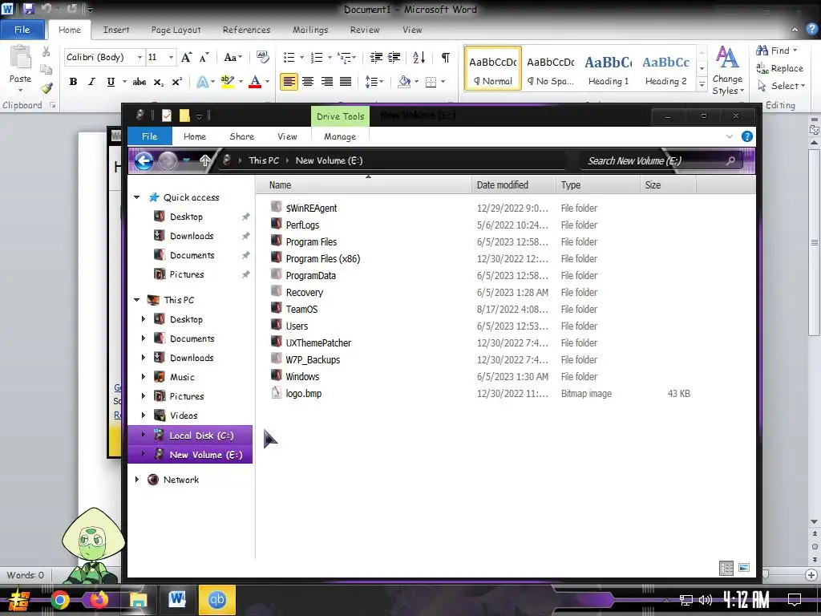Expand Music node under This PC
The width and height of the screenshot is (821, 616).
click(x=144, y=377)
